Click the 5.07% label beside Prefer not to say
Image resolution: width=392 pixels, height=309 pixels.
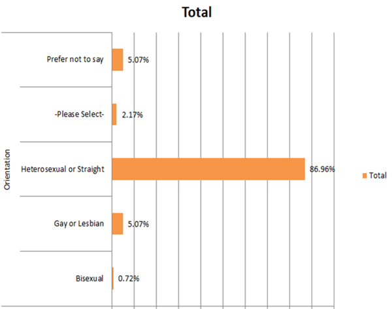(139, 61)
